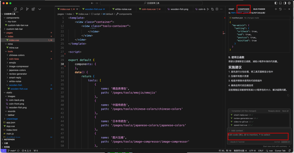Click the command center search box
This screenshot has width=294, height=153.
pos(151,3)
